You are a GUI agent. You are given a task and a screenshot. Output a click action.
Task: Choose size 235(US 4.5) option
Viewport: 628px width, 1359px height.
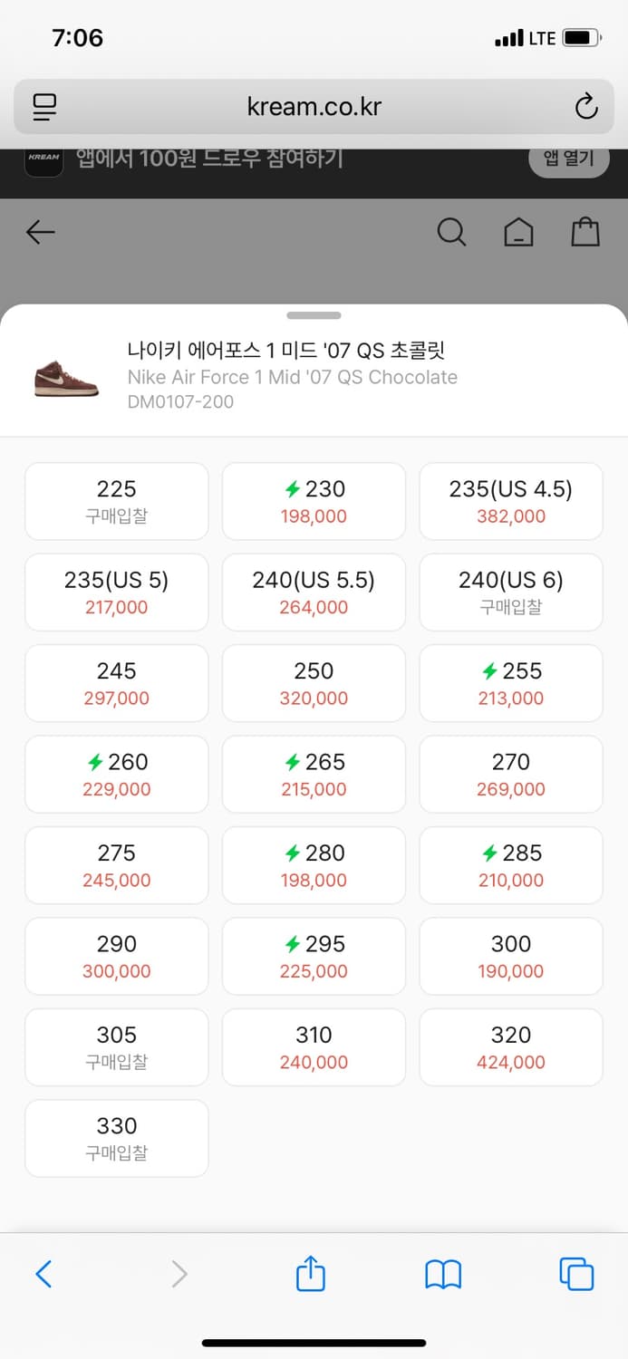510,501
